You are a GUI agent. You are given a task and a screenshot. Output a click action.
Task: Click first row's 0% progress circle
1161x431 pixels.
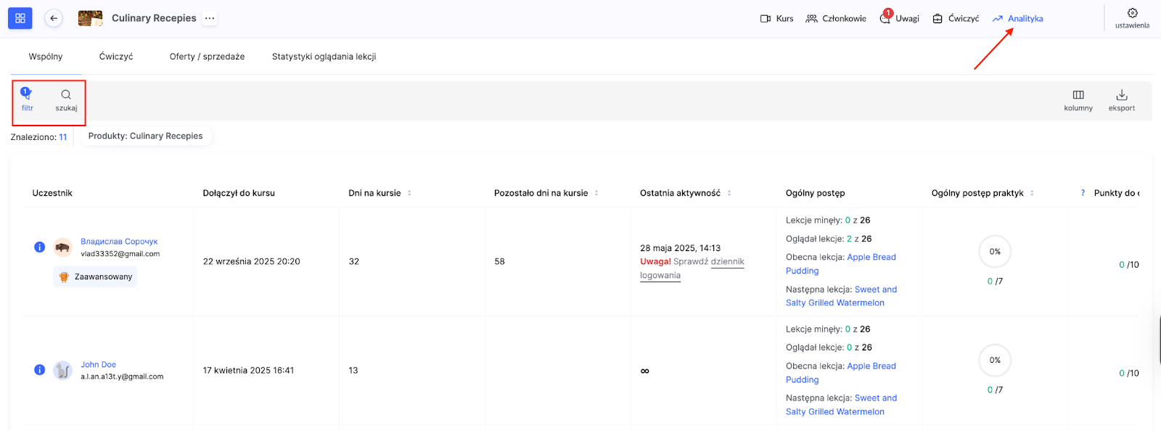[995, 252]
